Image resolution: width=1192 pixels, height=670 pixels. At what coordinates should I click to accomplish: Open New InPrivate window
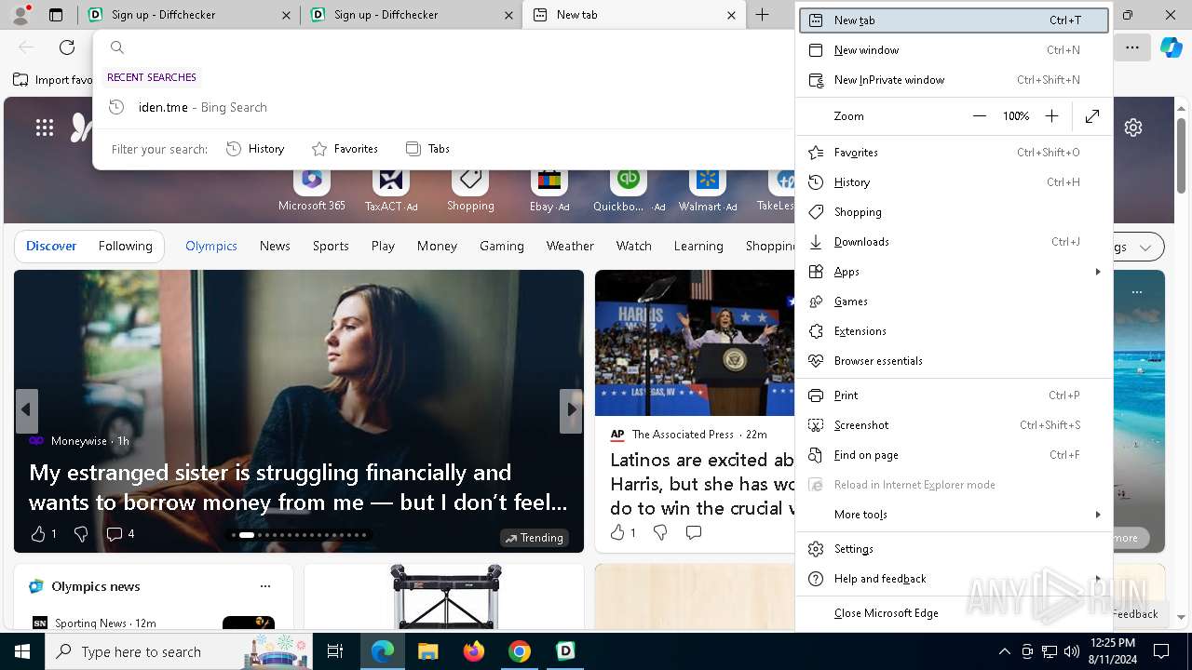tap(954, 80)
